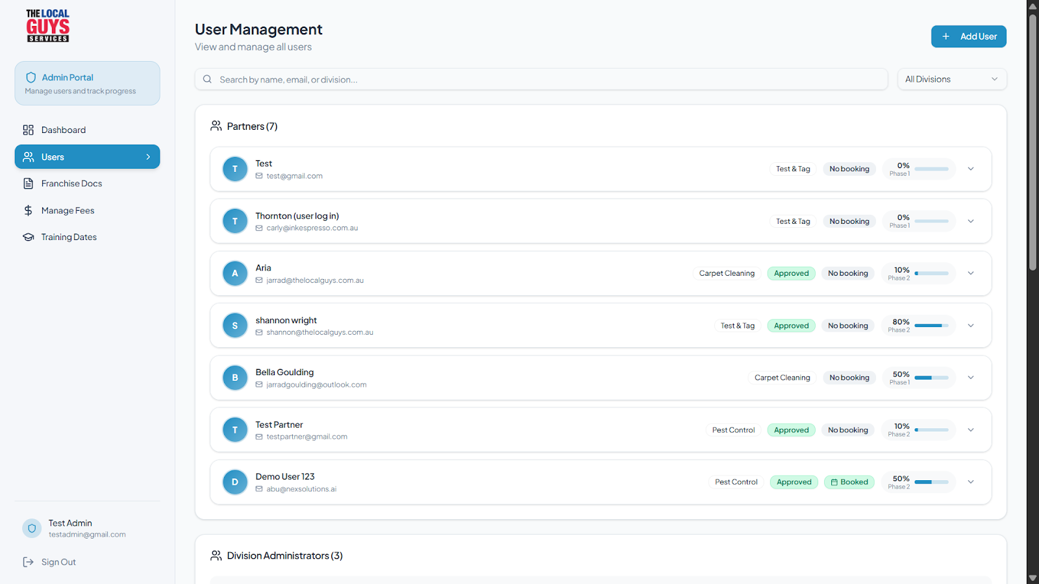Click the testadmin@gmail.com account email

[87, 535]
